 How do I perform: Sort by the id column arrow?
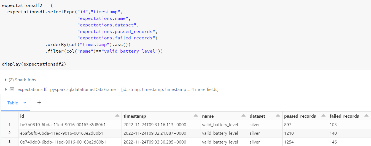(x=117, y=116)
